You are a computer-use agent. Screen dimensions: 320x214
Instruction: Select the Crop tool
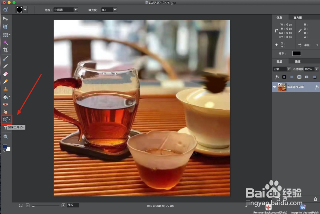pyautogui.click(x=5, y=50)
